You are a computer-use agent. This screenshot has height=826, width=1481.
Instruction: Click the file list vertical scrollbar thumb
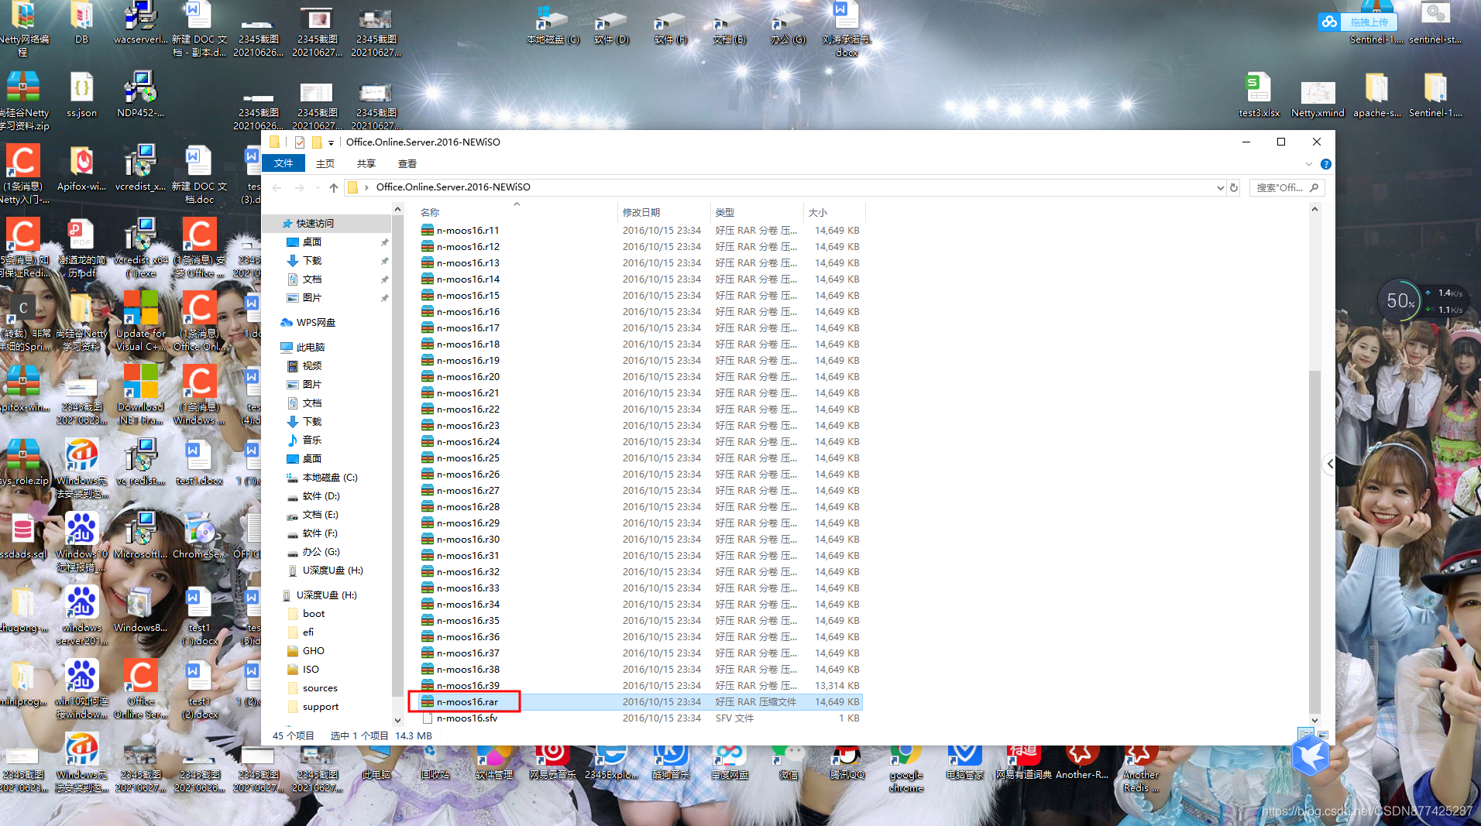coord(1314,542)
